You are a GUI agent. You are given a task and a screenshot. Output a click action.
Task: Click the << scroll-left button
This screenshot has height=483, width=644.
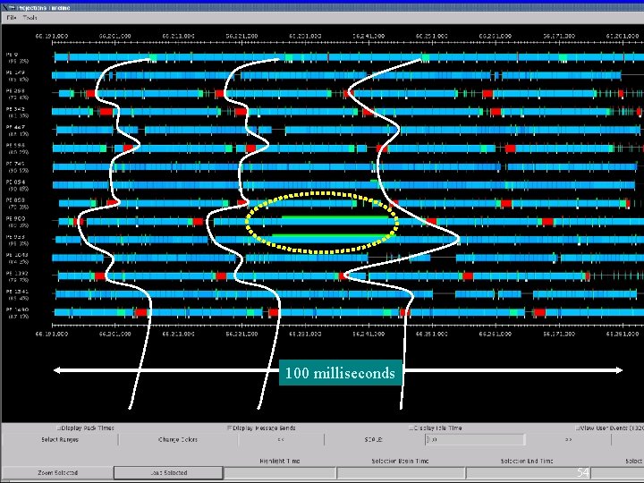(x=281, y=439)
